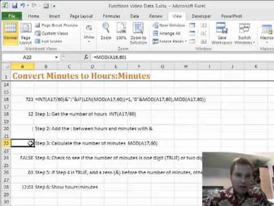The width and height of the screenshot is (274, 206).
Task: Open the Developer ribbon tab
Action: coord(202,16)
